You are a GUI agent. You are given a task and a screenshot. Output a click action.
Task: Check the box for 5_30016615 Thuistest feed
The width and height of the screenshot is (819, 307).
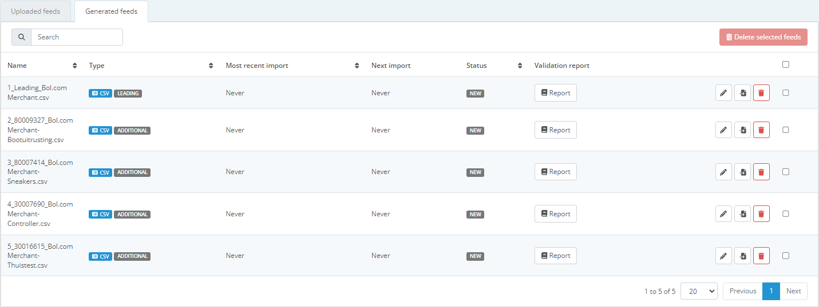click(785, 256)
